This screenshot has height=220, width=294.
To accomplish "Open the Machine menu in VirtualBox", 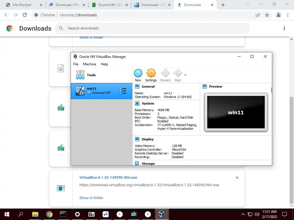I will coord(90,64).
